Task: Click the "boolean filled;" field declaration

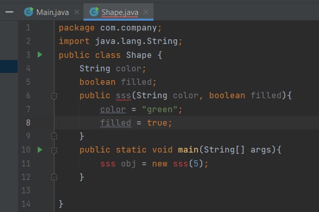Action: point(118,82)
